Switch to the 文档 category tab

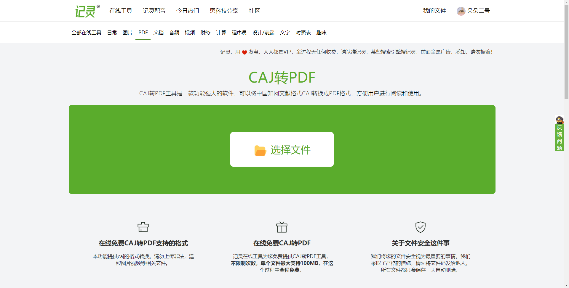point(158,33)
